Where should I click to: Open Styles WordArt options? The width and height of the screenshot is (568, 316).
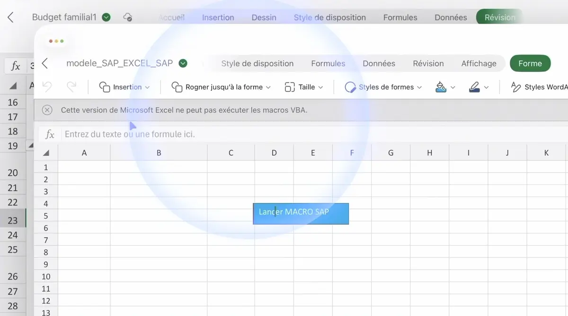pos(540,87)
